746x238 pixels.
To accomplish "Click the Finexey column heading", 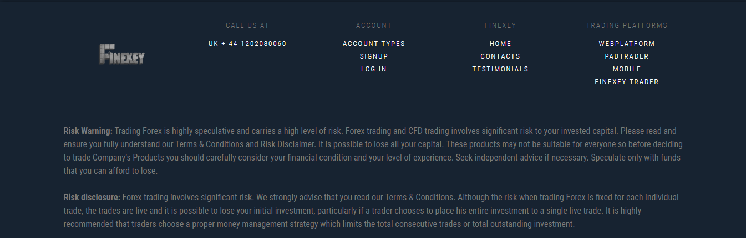I will pyautogui.click(x=500, y=25).
